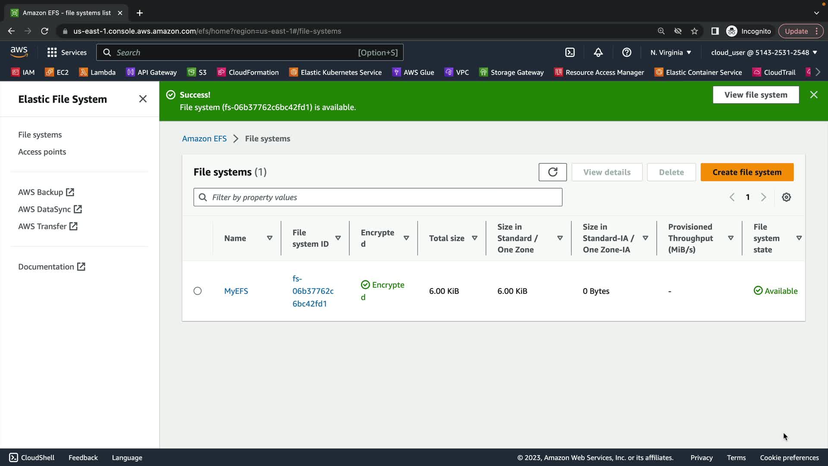Screen dimensions: 828x466
Task: Select the MyEFS radio button
Action: pyautogui.click(x=198, y=291)
